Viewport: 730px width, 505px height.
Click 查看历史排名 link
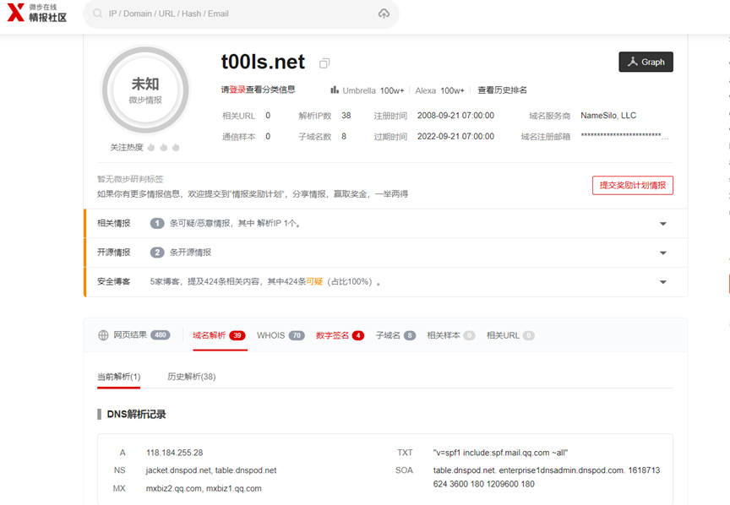pos(502,90)
